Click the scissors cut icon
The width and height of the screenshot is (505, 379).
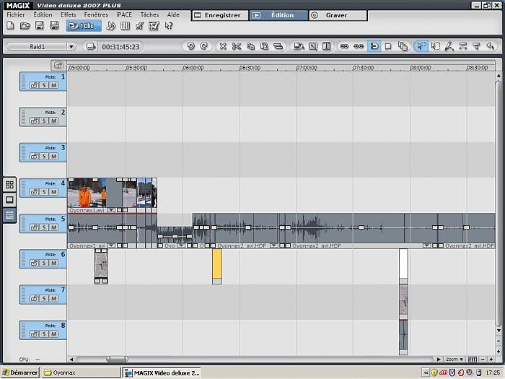point(236,46)
